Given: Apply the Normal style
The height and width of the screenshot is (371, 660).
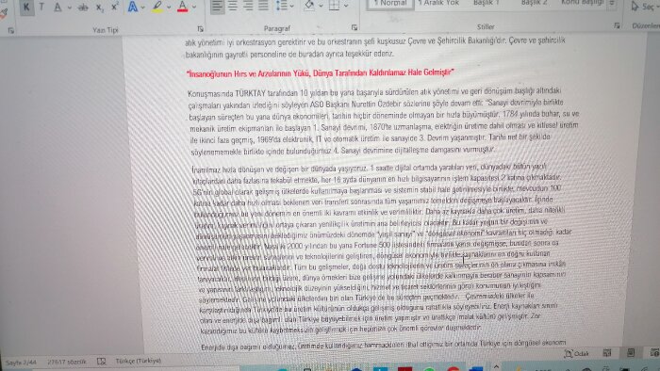Looking at the screenshot, I should pos(390,4).
